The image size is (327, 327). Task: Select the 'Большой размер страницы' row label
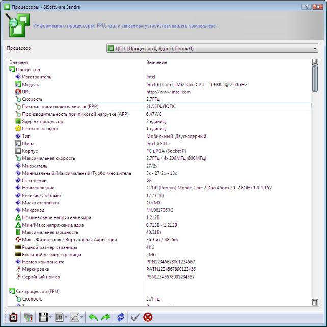[52, 255]
